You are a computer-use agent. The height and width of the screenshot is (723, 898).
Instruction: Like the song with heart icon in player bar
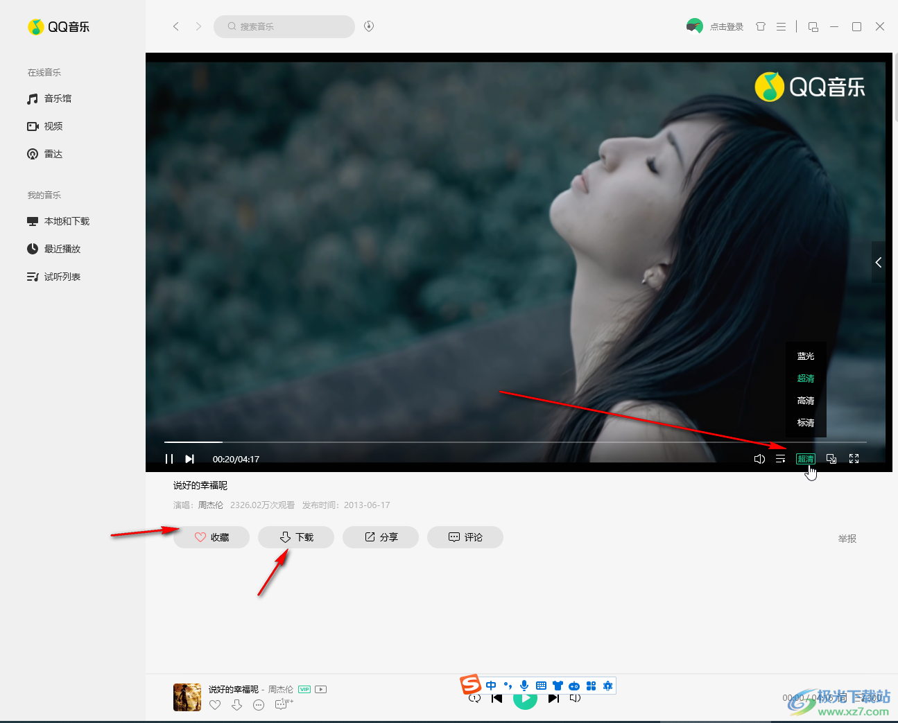[215, 705]
